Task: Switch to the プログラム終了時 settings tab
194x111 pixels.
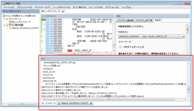Action: 144,20
